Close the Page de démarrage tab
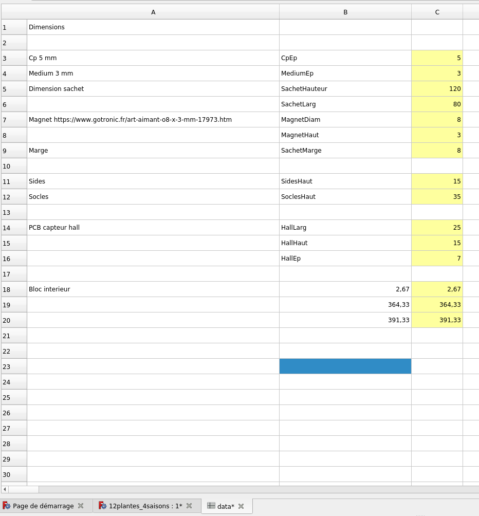 pyautogui.click(x=81, y=506)
